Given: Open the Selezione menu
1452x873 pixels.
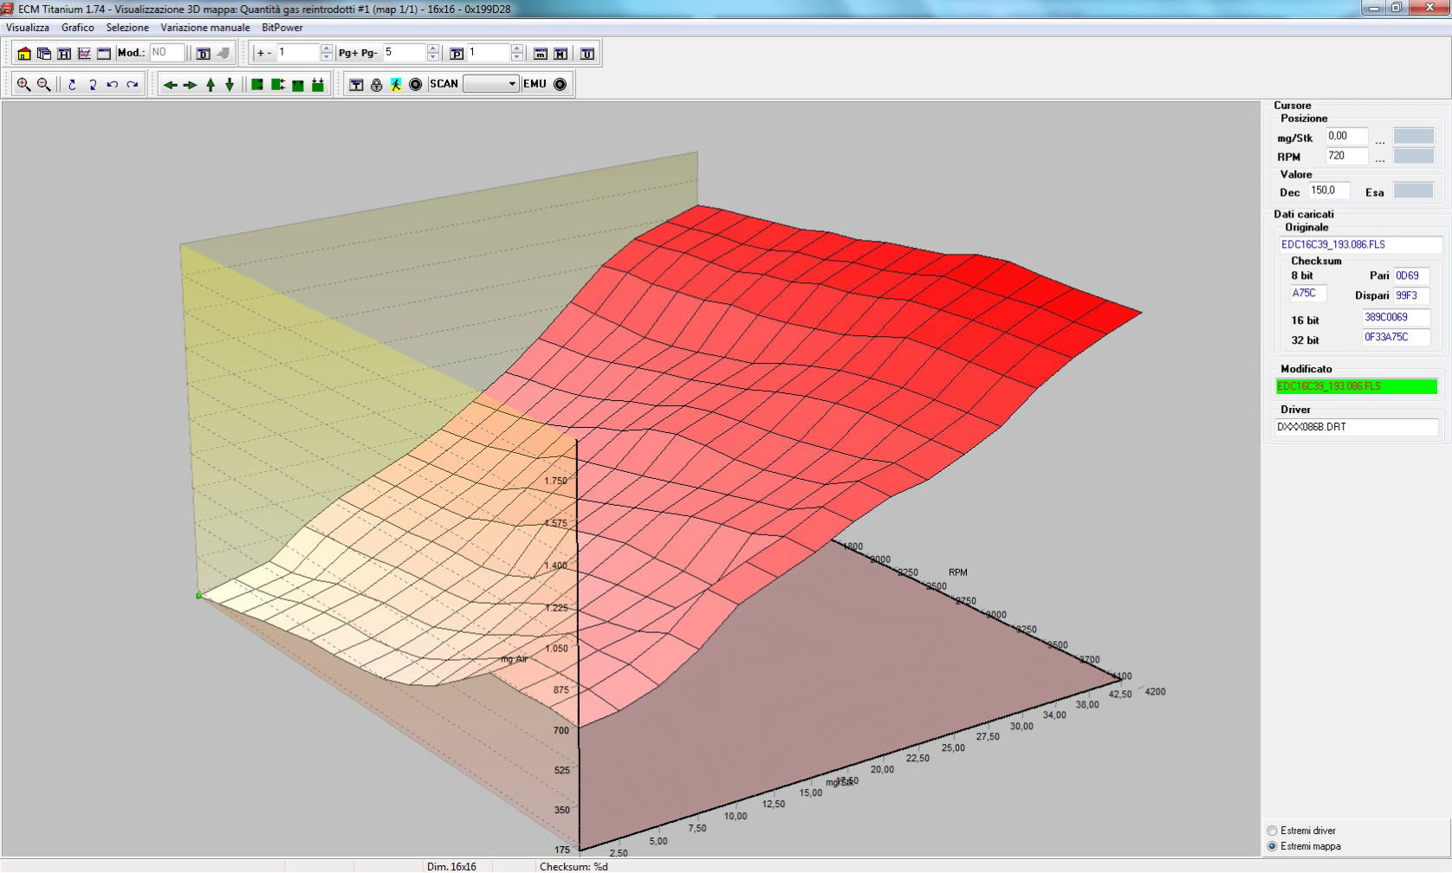Looking at the screenshot, I should tap(127, 28).
